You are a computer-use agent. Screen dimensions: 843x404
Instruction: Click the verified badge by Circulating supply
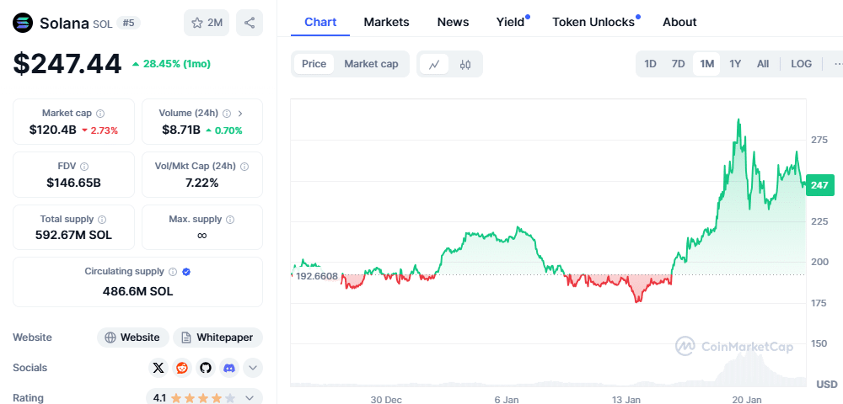186,272
